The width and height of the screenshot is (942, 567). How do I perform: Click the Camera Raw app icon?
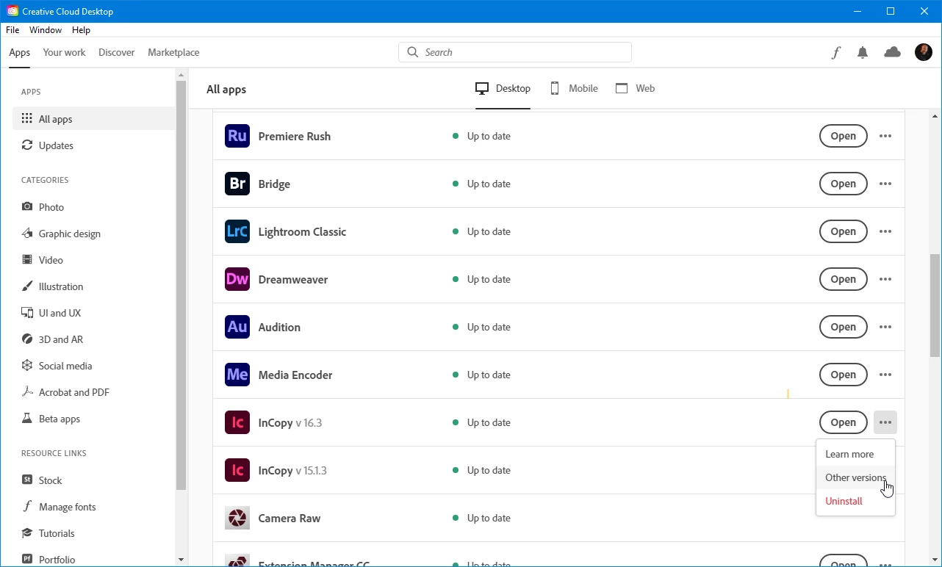click(x=237, y=518)
